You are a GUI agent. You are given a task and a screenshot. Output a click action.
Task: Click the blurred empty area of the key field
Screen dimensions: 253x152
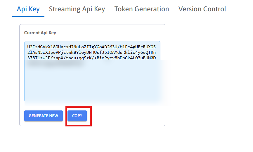[x=92, y=87]
